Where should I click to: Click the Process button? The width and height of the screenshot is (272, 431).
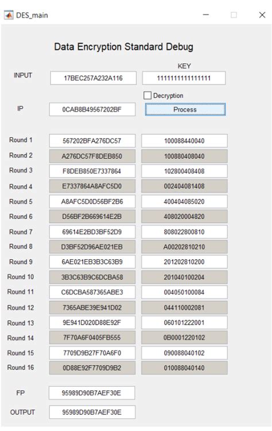point(185,109)
